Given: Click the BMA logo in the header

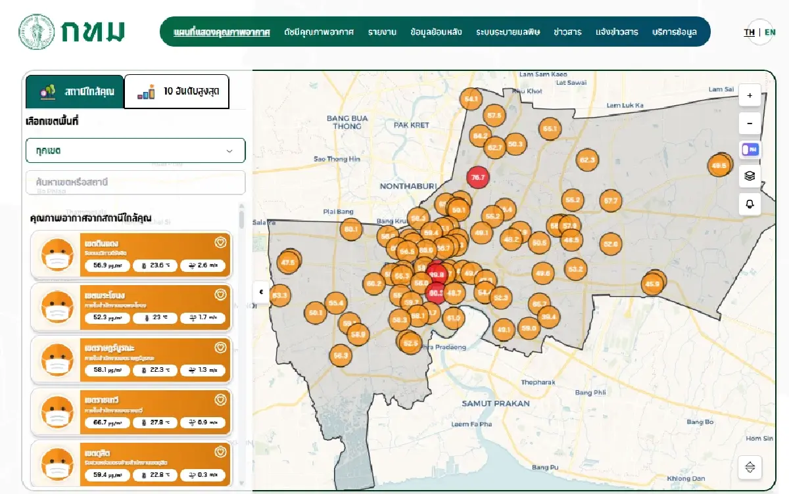Looking at the screenshot, I should [71, 32].
